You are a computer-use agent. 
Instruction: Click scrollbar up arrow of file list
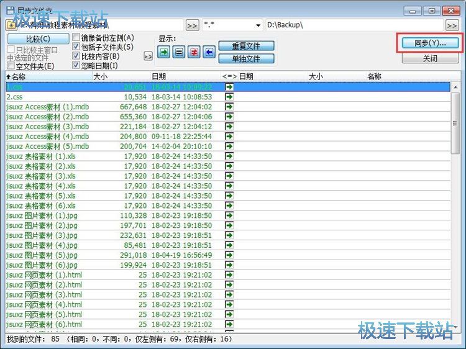[455, 88]
